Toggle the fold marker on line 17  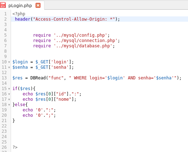(x=9, y=100)
